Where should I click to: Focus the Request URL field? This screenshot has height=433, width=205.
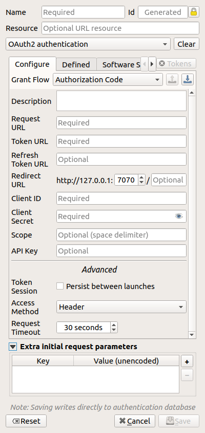pyautogui.click(x=121, y=122)
